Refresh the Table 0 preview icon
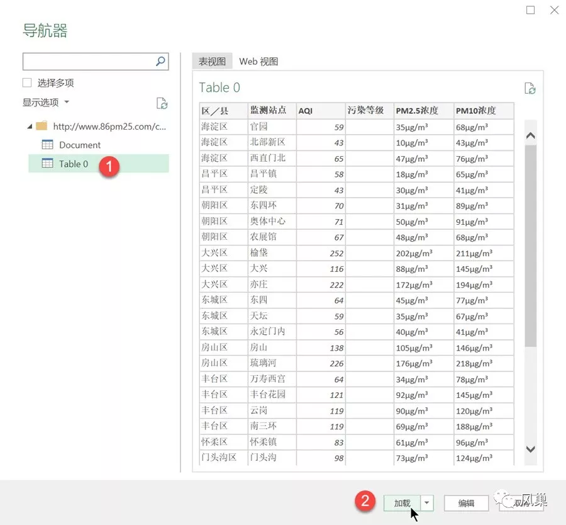The image size is (566, 525). coord(530,88)
